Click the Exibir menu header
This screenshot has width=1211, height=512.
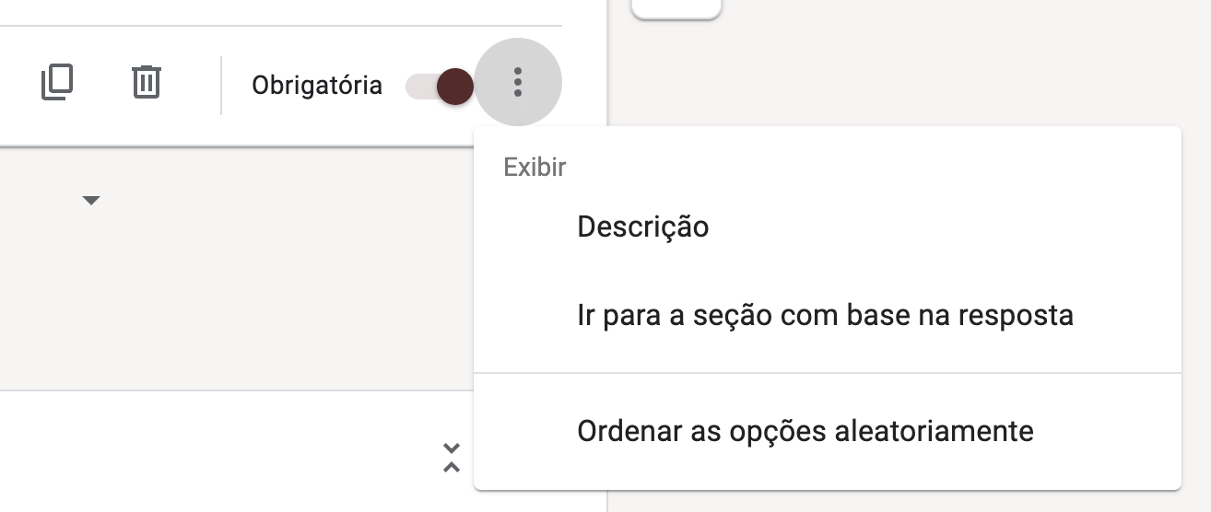535,168
